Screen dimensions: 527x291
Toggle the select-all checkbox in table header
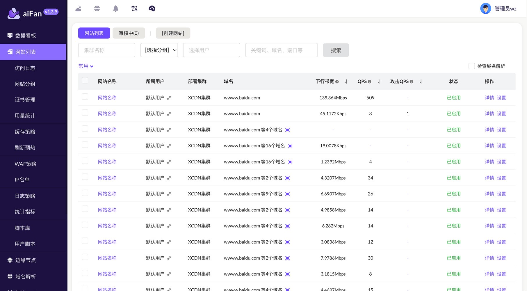85,81
